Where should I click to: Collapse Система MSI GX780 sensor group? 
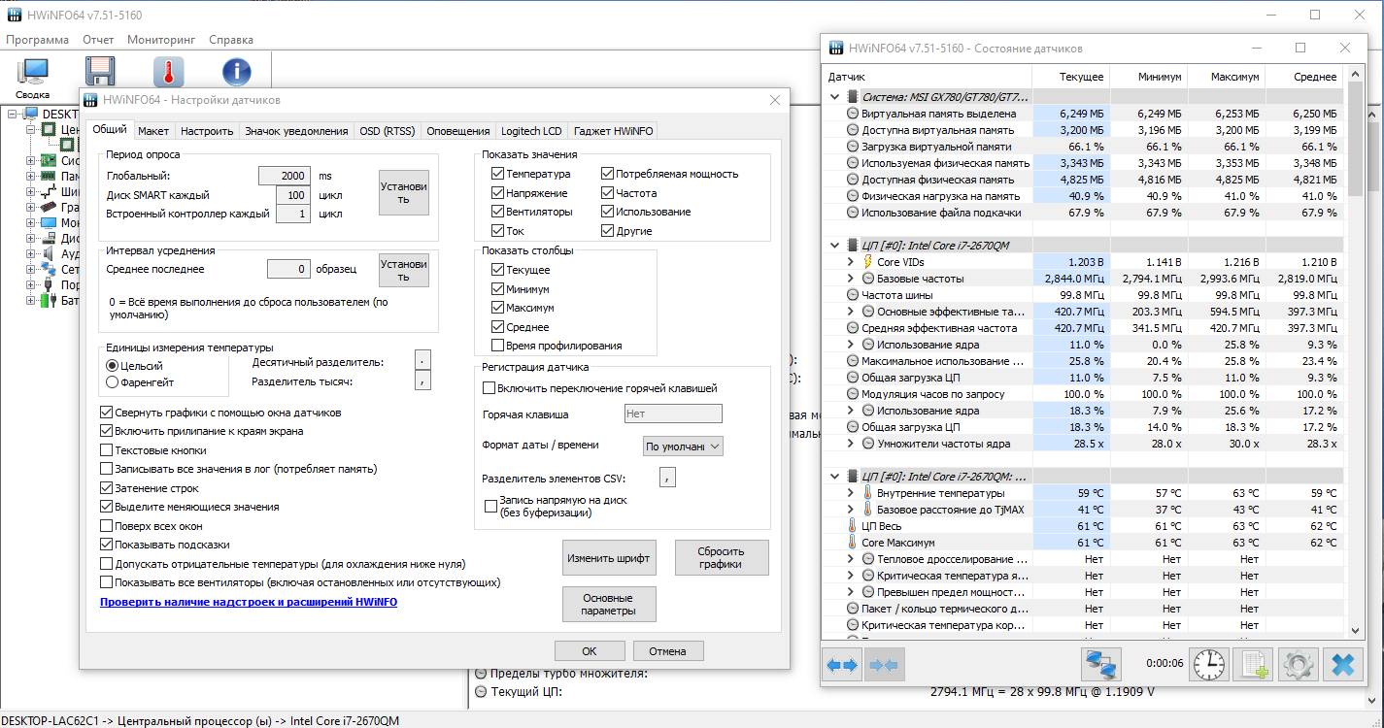tap(834, 97)
